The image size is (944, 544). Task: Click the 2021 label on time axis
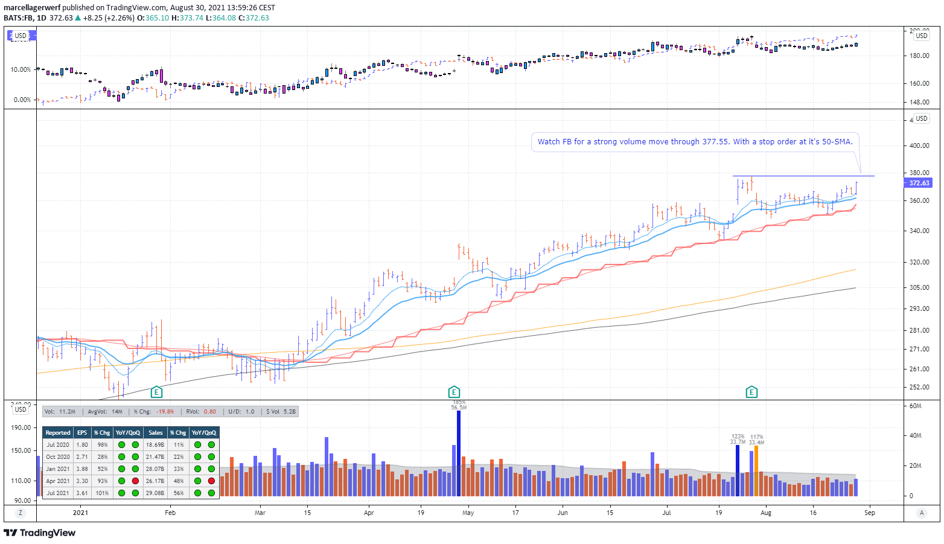(80, 513)
